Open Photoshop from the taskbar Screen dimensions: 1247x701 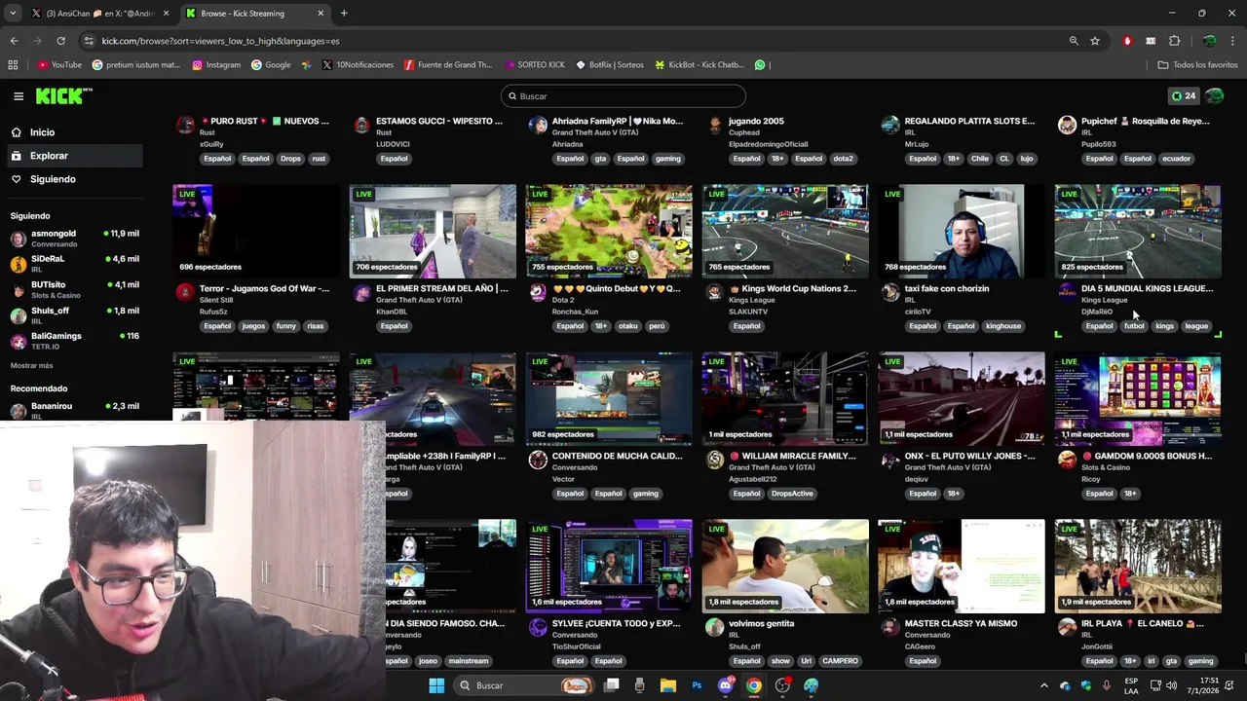[697, 685]
